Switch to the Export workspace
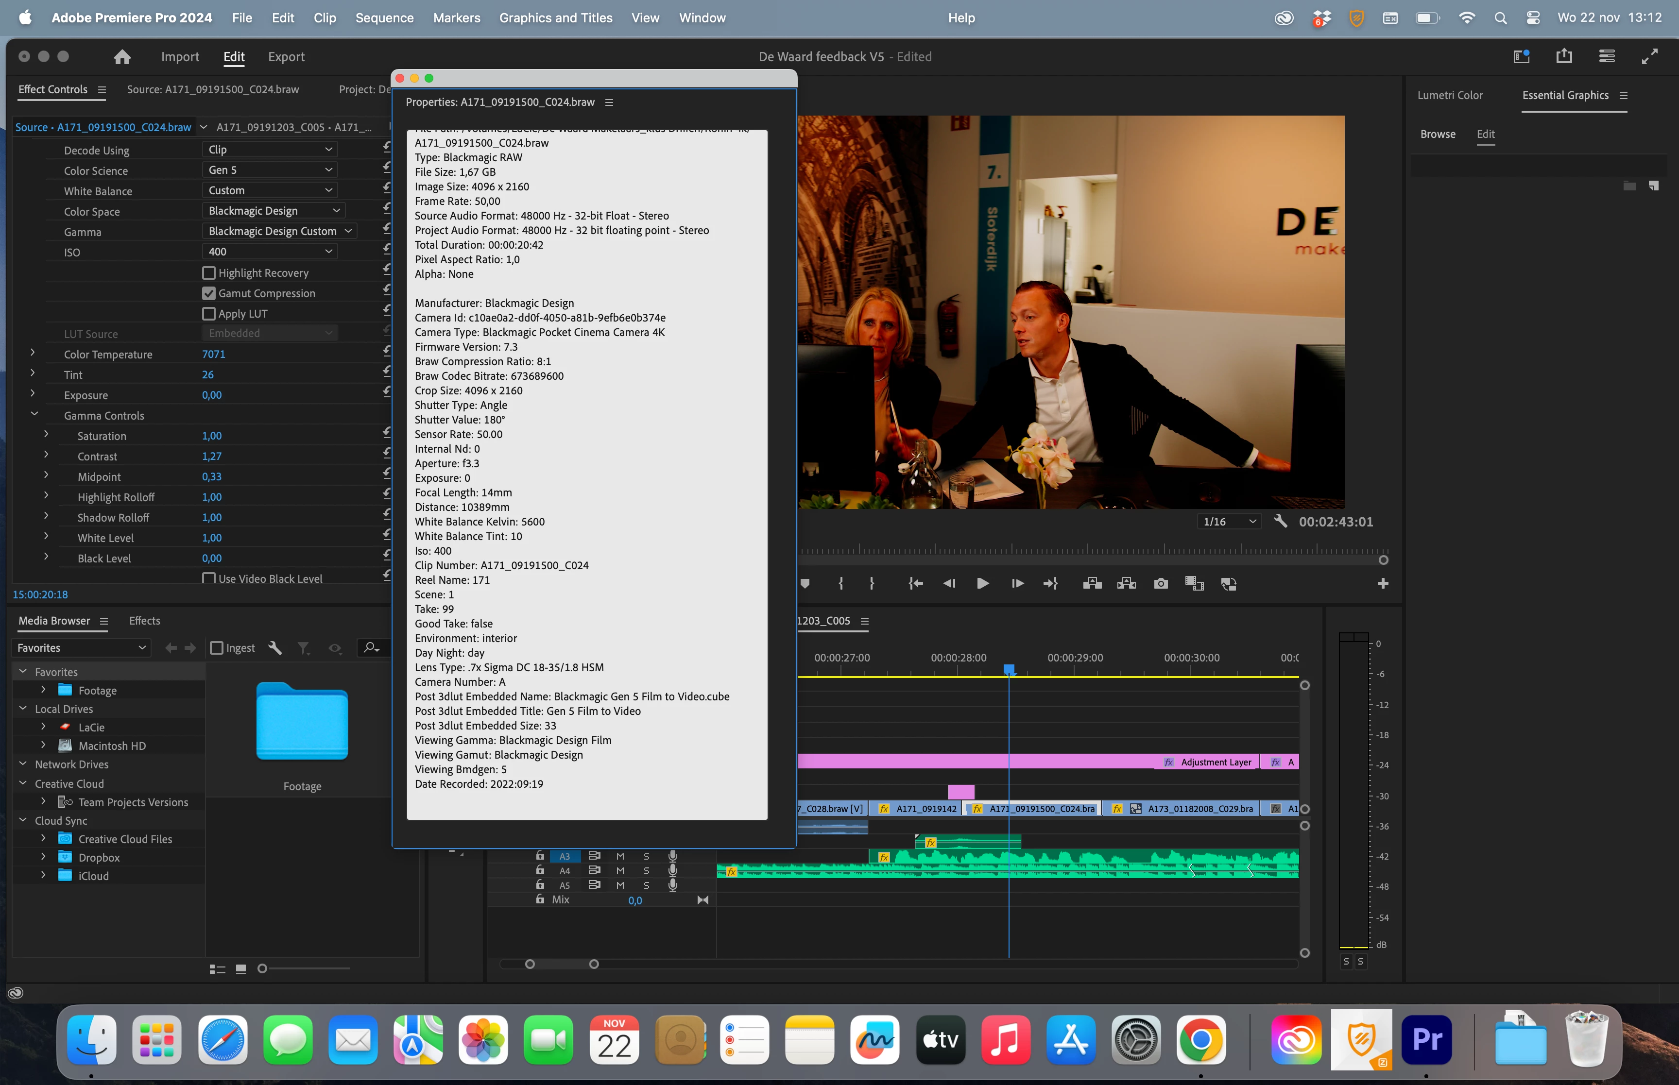 click(286, 57)
